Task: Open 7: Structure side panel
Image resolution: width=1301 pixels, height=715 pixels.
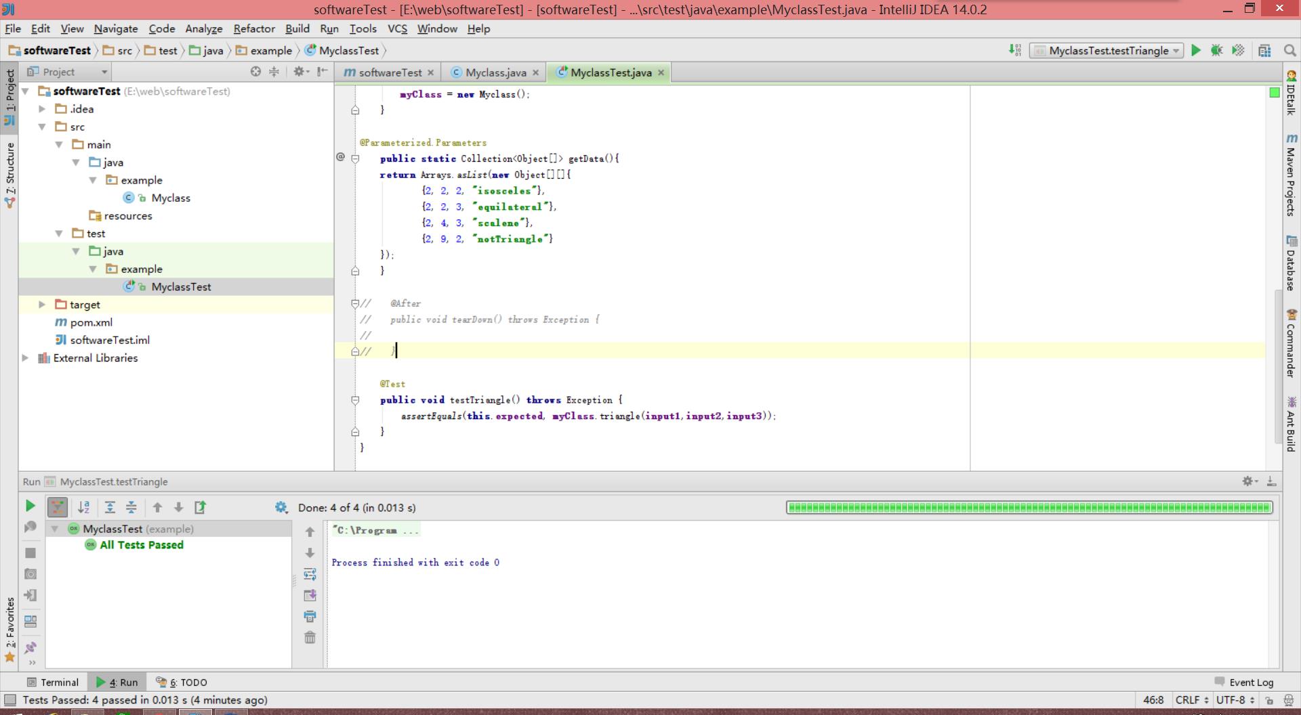Action: click(x=9, y=175)
